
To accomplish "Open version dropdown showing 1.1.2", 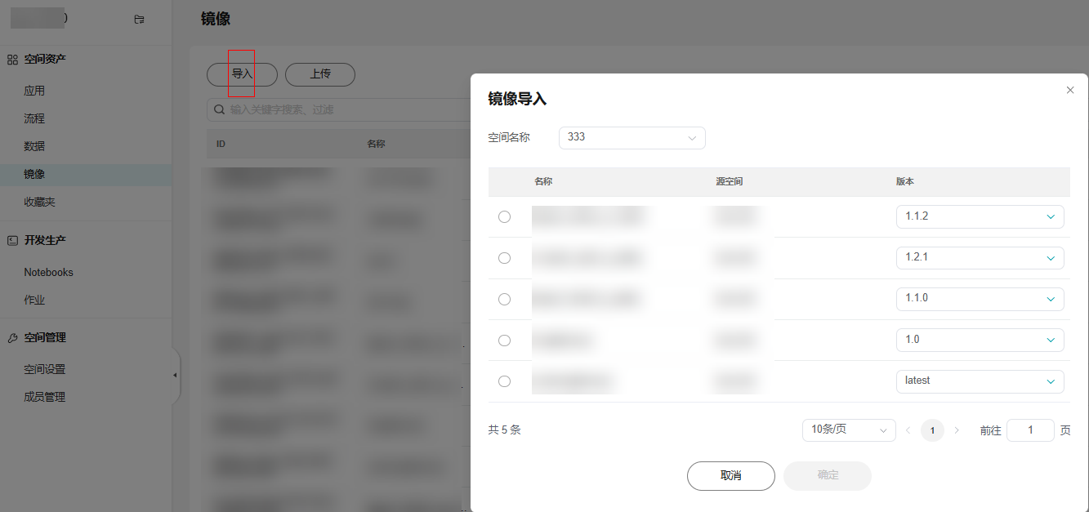I will (x=980, y=216).
